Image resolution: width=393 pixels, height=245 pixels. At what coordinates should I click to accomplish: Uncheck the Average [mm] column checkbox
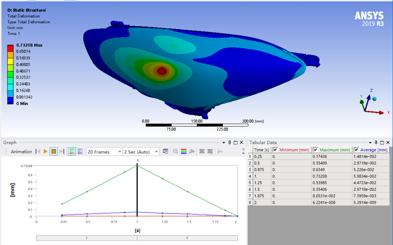coord(356,150)
